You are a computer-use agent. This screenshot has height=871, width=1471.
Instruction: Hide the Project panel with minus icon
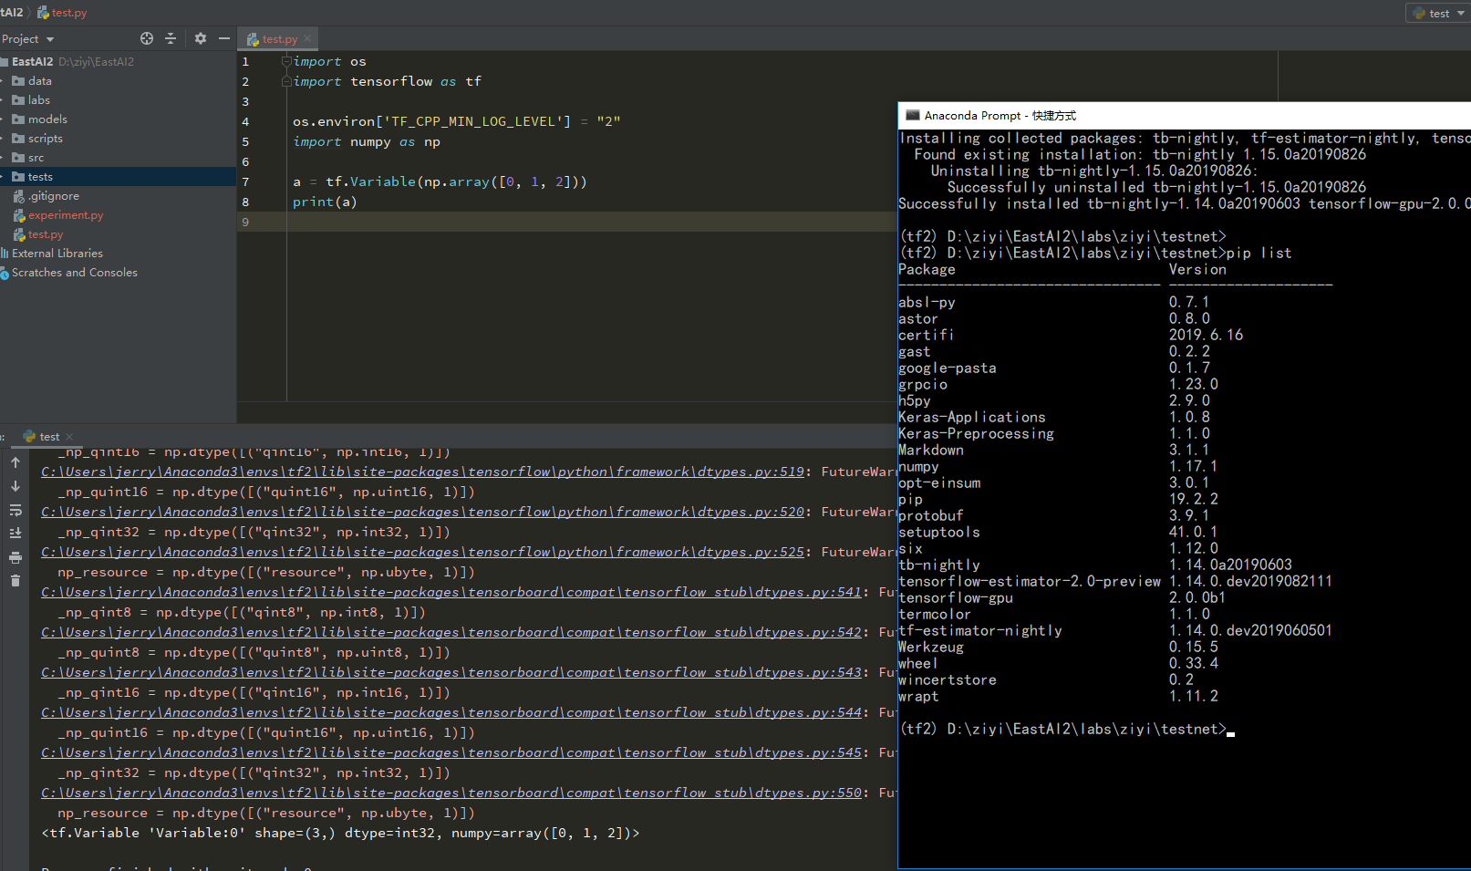[224, 38]
